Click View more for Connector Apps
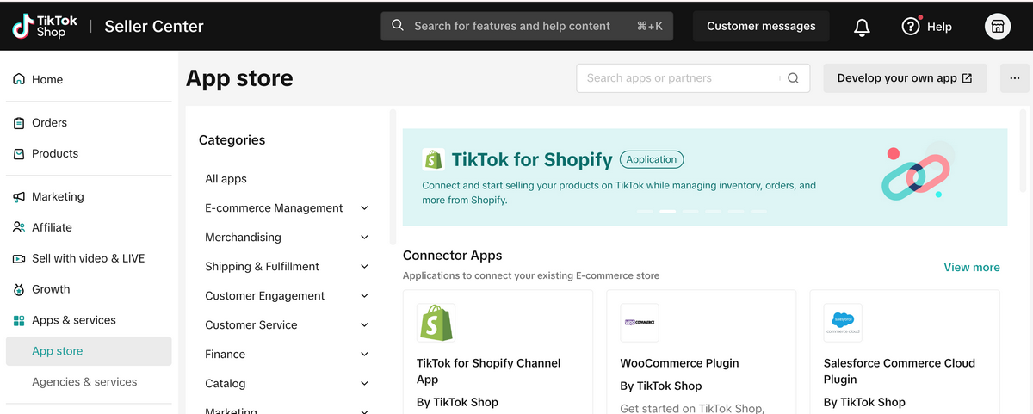 971,268
